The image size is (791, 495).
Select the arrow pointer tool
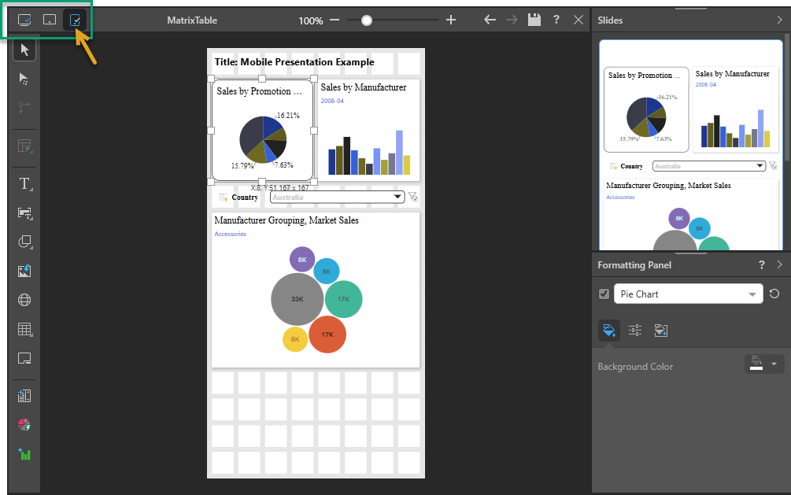pyautogui.click(x=24, y=50)
